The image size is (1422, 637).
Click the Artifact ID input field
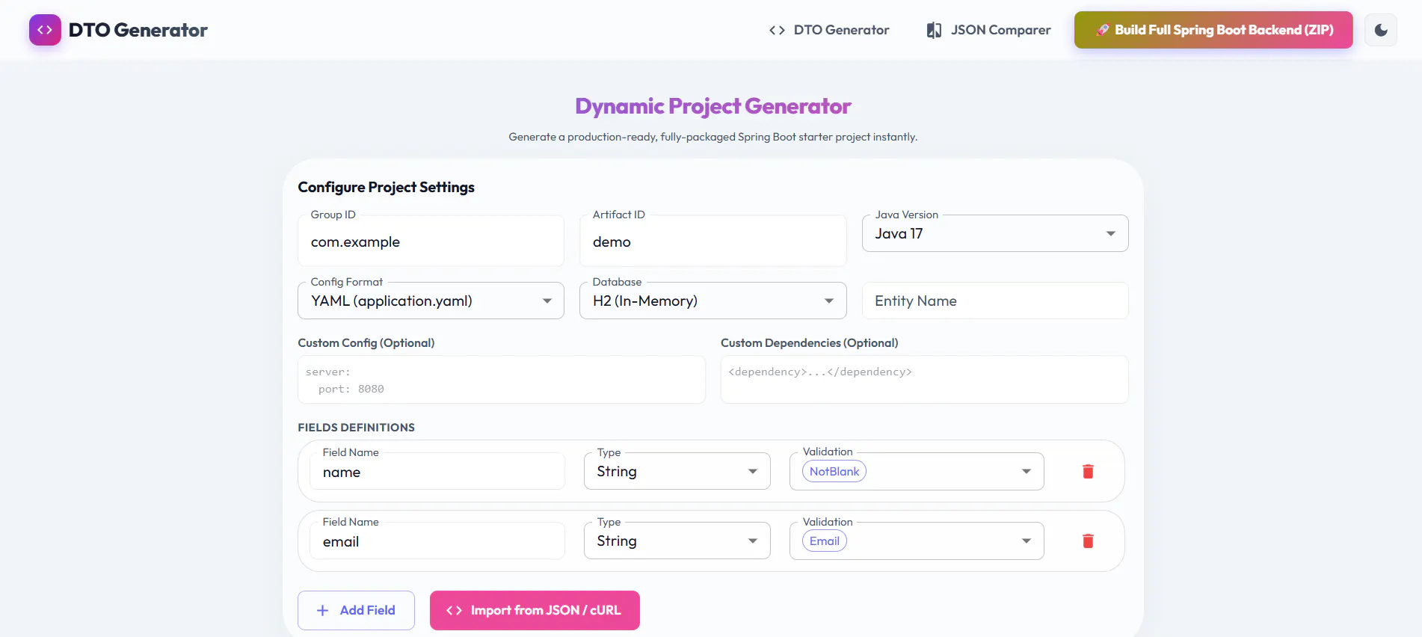712,241
